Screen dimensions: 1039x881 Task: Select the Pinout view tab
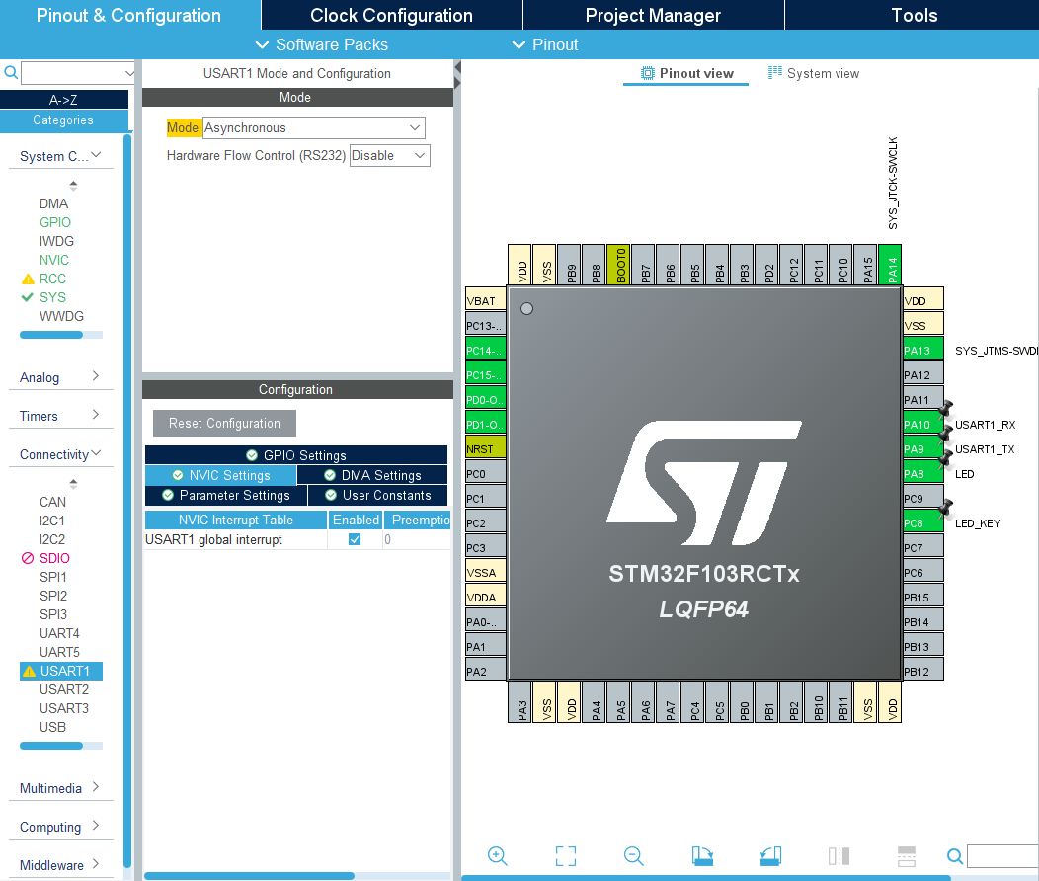686,73
